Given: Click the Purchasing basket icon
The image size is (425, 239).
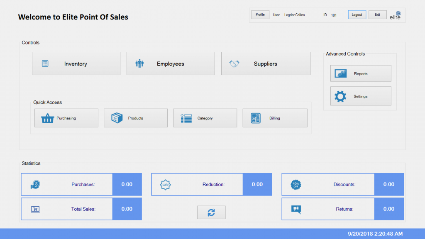Looking at the screenshot, I should pyautogui.click(x=47, y=118).
